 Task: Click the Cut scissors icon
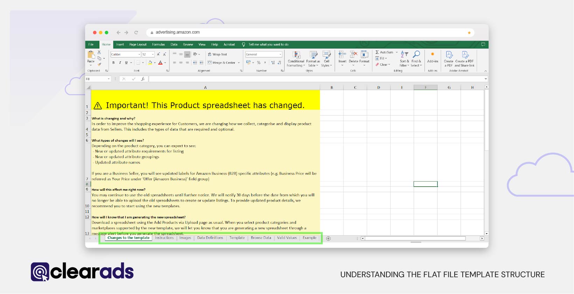(x=99, y=52)
